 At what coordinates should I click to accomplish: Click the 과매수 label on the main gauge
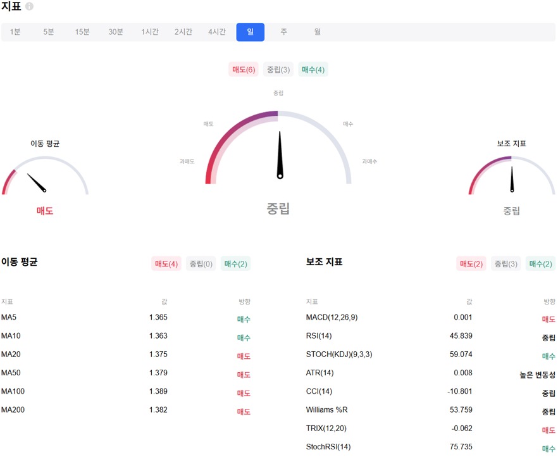pos(370,161)
